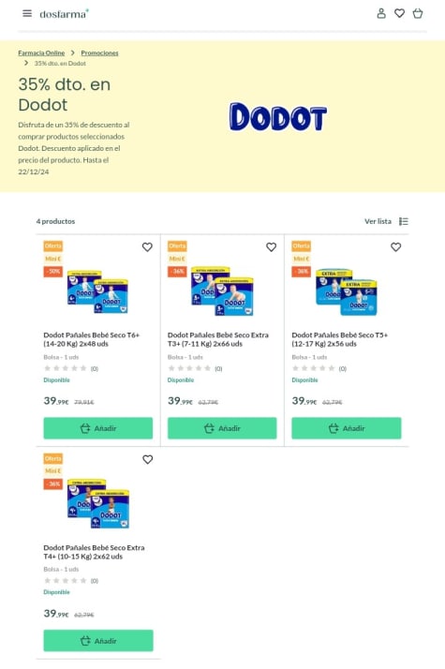Screen dimensions: 445x669
Task: Favorite the Dodot T5+ diapers
Action: 396,247
